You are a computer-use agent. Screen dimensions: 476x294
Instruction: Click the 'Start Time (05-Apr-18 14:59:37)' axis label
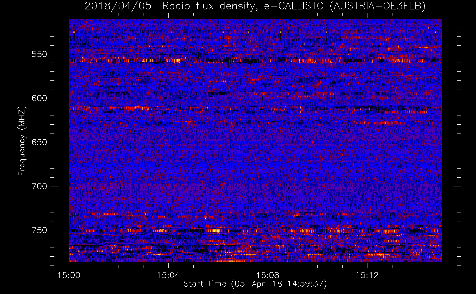click(255, 284)
